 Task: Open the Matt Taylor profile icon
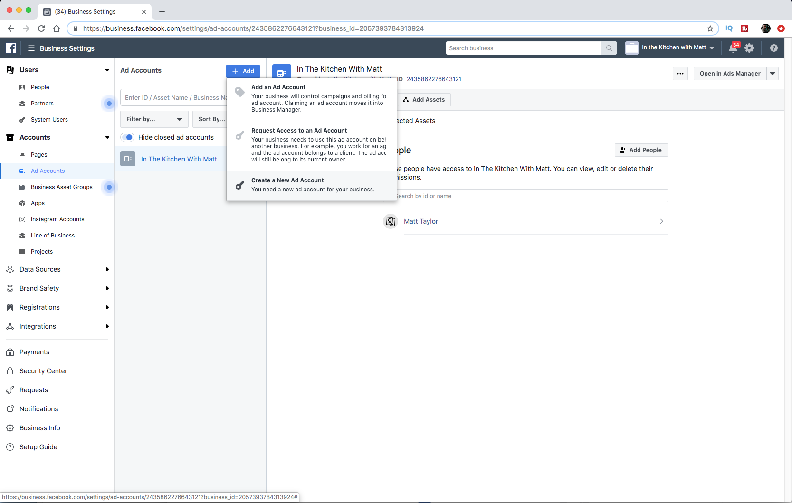pyautogui.click(x=391, y=221)
